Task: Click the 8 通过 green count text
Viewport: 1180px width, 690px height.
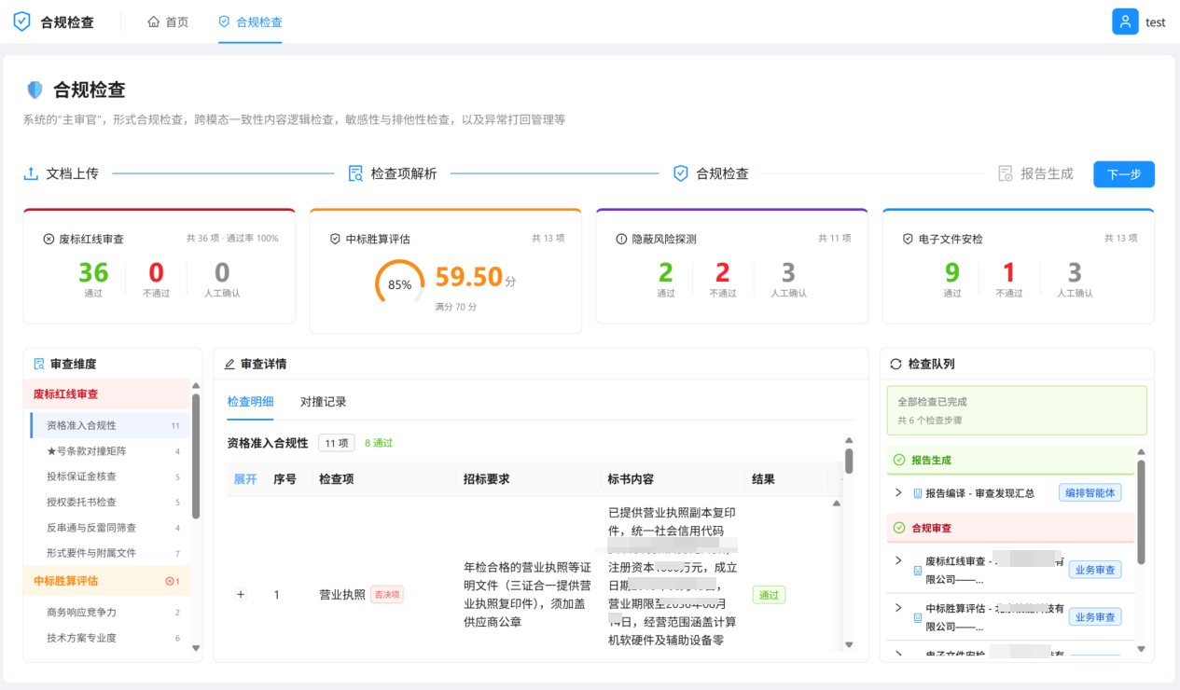Action: pos(379,443)
